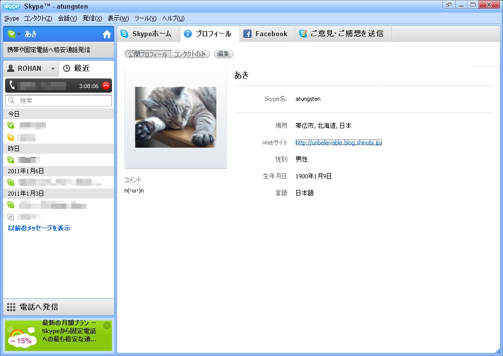Close the green advertisement banner
This screenshot has width=503, height=356.
pyautogui.click(x=107, y=325)
